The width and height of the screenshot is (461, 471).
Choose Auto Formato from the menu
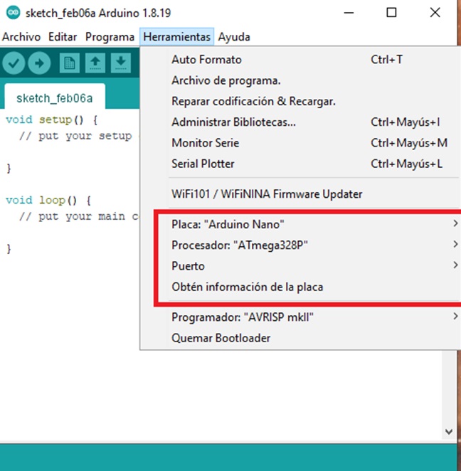click(x=206, y=60)
